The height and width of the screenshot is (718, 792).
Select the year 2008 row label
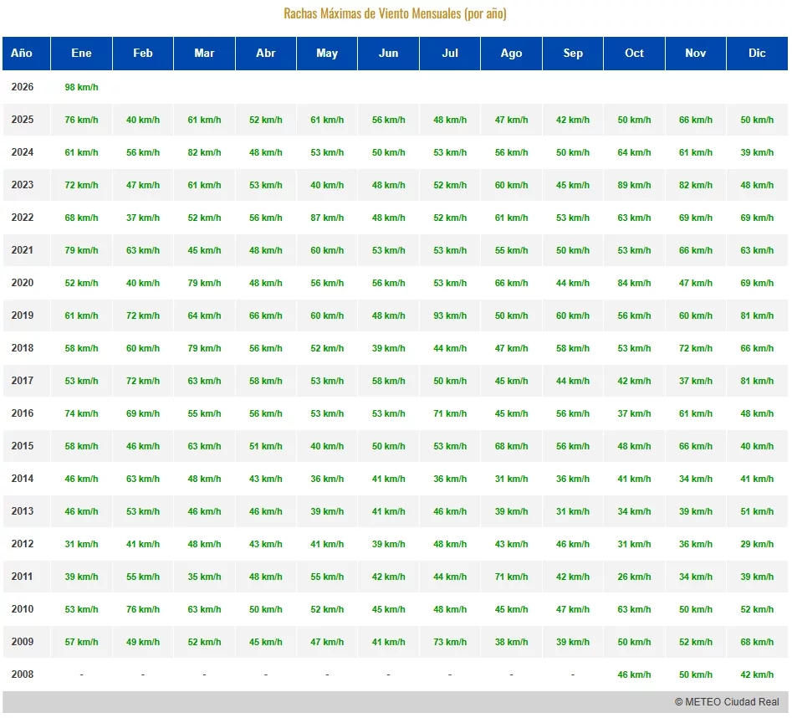(x=23, y=674)
